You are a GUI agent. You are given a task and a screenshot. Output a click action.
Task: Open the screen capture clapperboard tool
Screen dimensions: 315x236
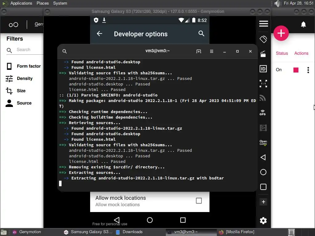(x=263, y=54)
